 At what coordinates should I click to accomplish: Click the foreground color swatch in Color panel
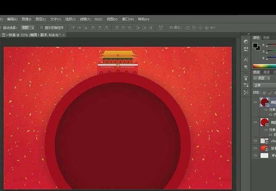256,46
